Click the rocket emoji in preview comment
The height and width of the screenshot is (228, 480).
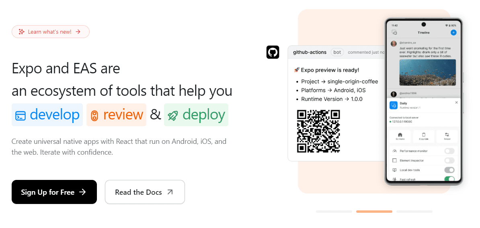coord(296,70)
